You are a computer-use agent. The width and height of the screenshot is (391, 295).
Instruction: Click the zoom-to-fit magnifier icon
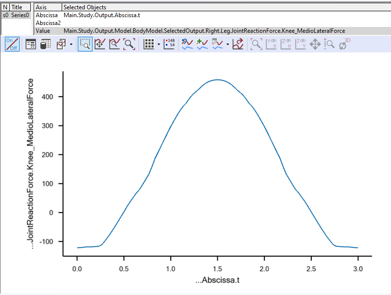tap(129, 44)
